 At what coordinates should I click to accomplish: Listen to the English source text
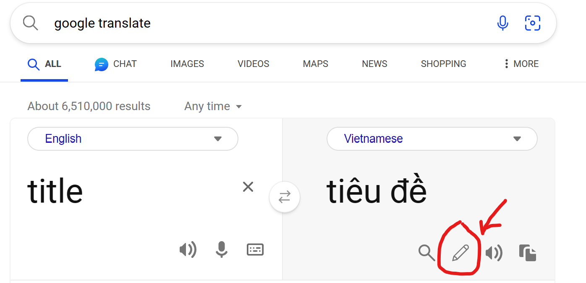[188, 250]
